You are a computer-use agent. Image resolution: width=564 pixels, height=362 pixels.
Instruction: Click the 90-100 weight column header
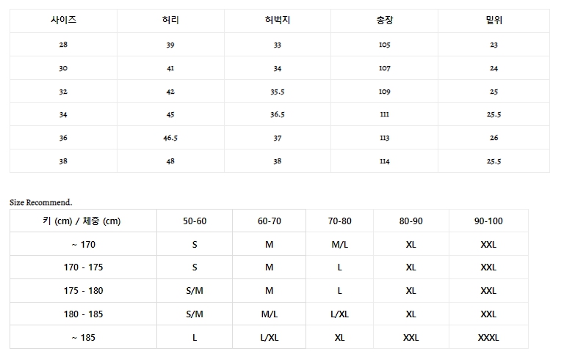(x=488, y=221)
